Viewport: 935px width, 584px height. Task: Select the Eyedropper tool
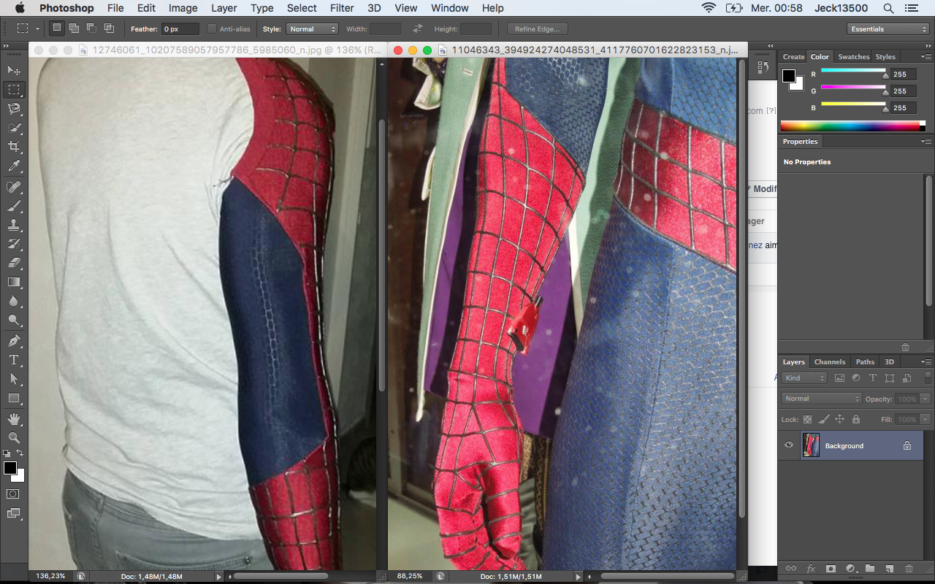(x=14, y=166)
